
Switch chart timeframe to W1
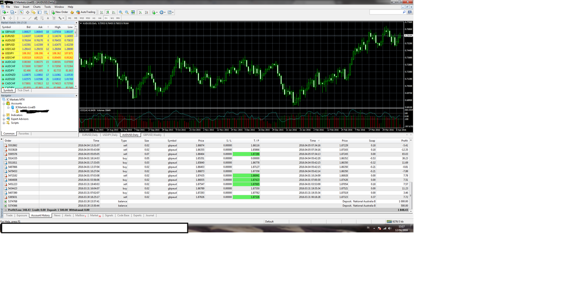(x=112, y=18)
